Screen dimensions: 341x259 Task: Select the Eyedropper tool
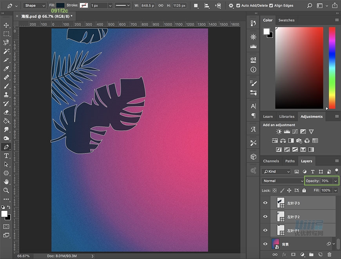pos(6,69)
